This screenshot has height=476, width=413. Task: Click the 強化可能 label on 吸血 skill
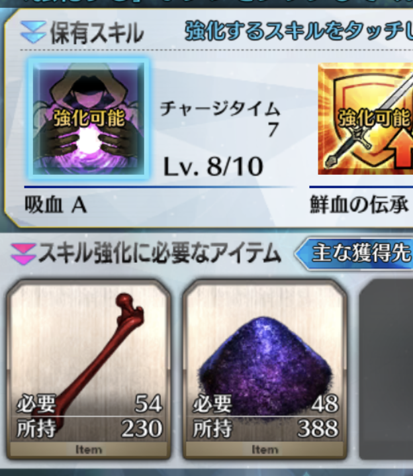89,119
